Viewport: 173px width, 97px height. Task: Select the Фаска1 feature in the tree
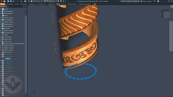[6, 16]
